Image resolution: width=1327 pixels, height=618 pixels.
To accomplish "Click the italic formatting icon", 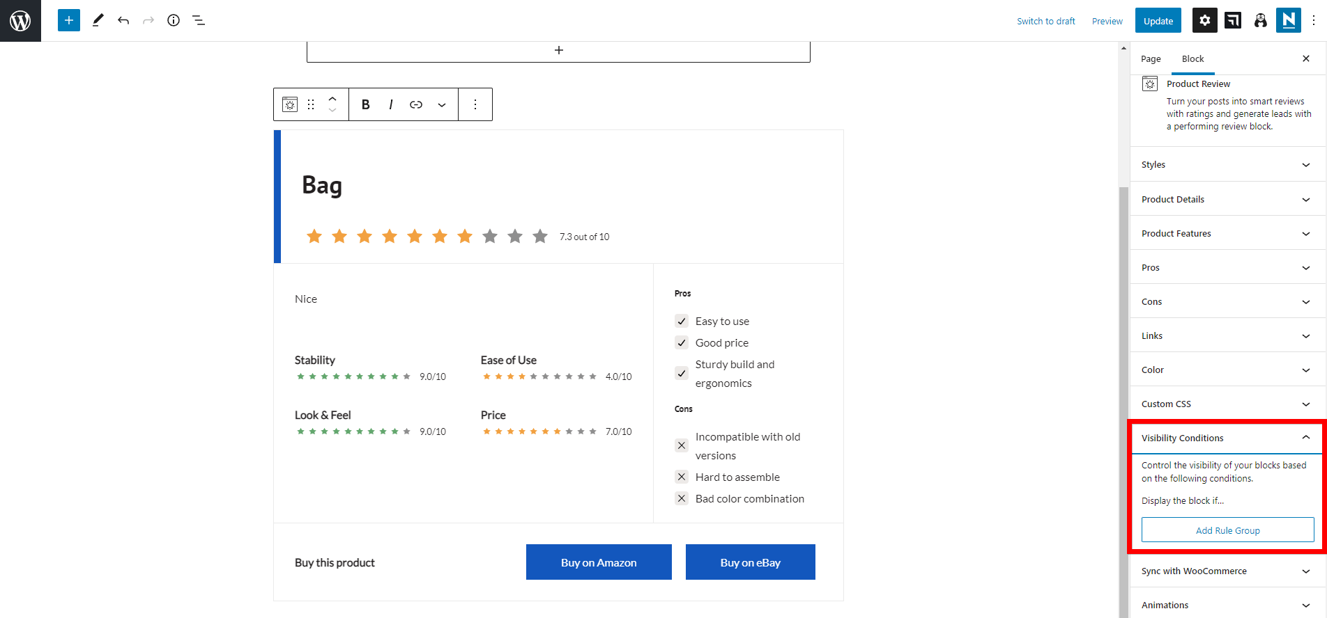I will pos(390,104).
